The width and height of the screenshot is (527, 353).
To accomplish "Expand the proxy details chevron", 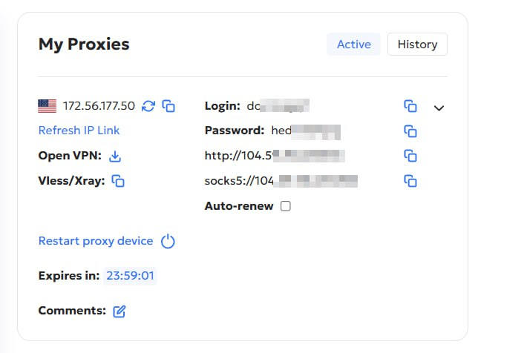I will click(x=439, y=108).
